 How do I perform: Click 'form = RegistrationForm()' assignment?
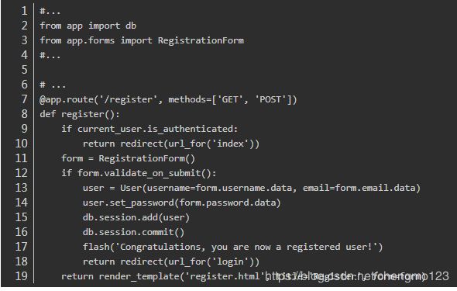[x=128, y=158]
